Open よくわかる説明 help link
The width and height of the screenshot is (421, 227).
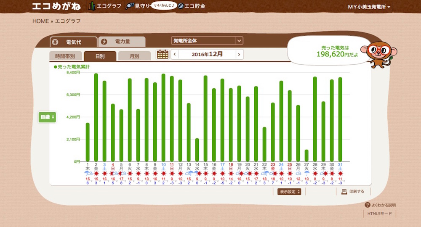pos(380,205)
